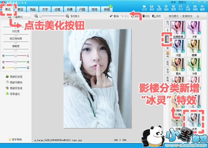The height and width of the screenshot is (148, 208).
Task: Select the 其他 effects side tab
Action: [x=167, y=79]
